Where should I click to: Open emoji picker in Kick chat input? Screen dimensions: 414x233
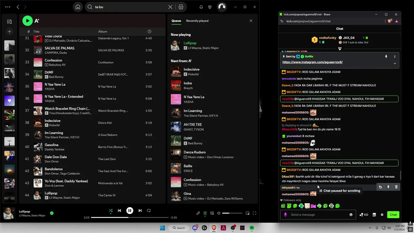351,215
